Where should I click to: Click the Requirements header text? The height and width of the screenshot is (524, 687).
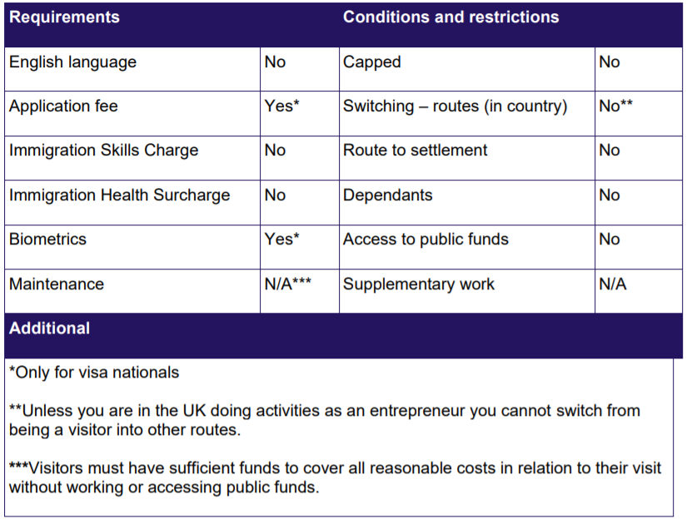[64, 17]
